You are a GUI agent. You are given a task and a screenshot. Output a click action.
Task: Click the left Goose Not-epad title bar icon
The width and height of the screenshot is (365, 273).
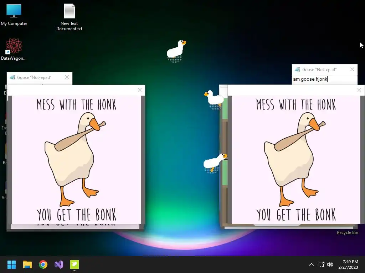pyautogui.click(x=12, y=77)
